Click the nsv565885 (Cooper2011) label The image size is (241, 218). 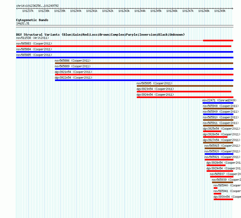point(34,55)
